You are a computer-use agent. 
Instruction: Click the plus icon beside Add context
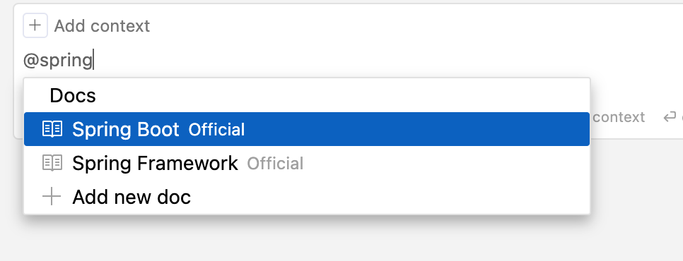pyautogui.click(x=35, y=25)
